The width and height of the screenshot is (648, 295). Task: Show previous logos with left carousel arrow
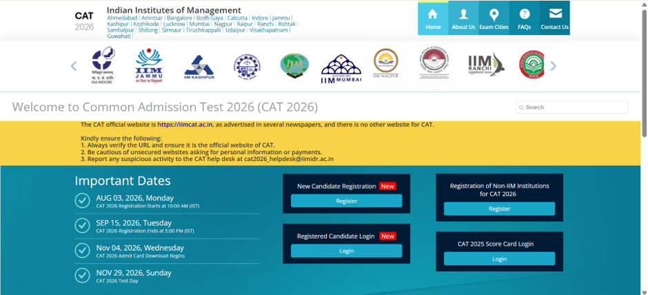point(74,66)
